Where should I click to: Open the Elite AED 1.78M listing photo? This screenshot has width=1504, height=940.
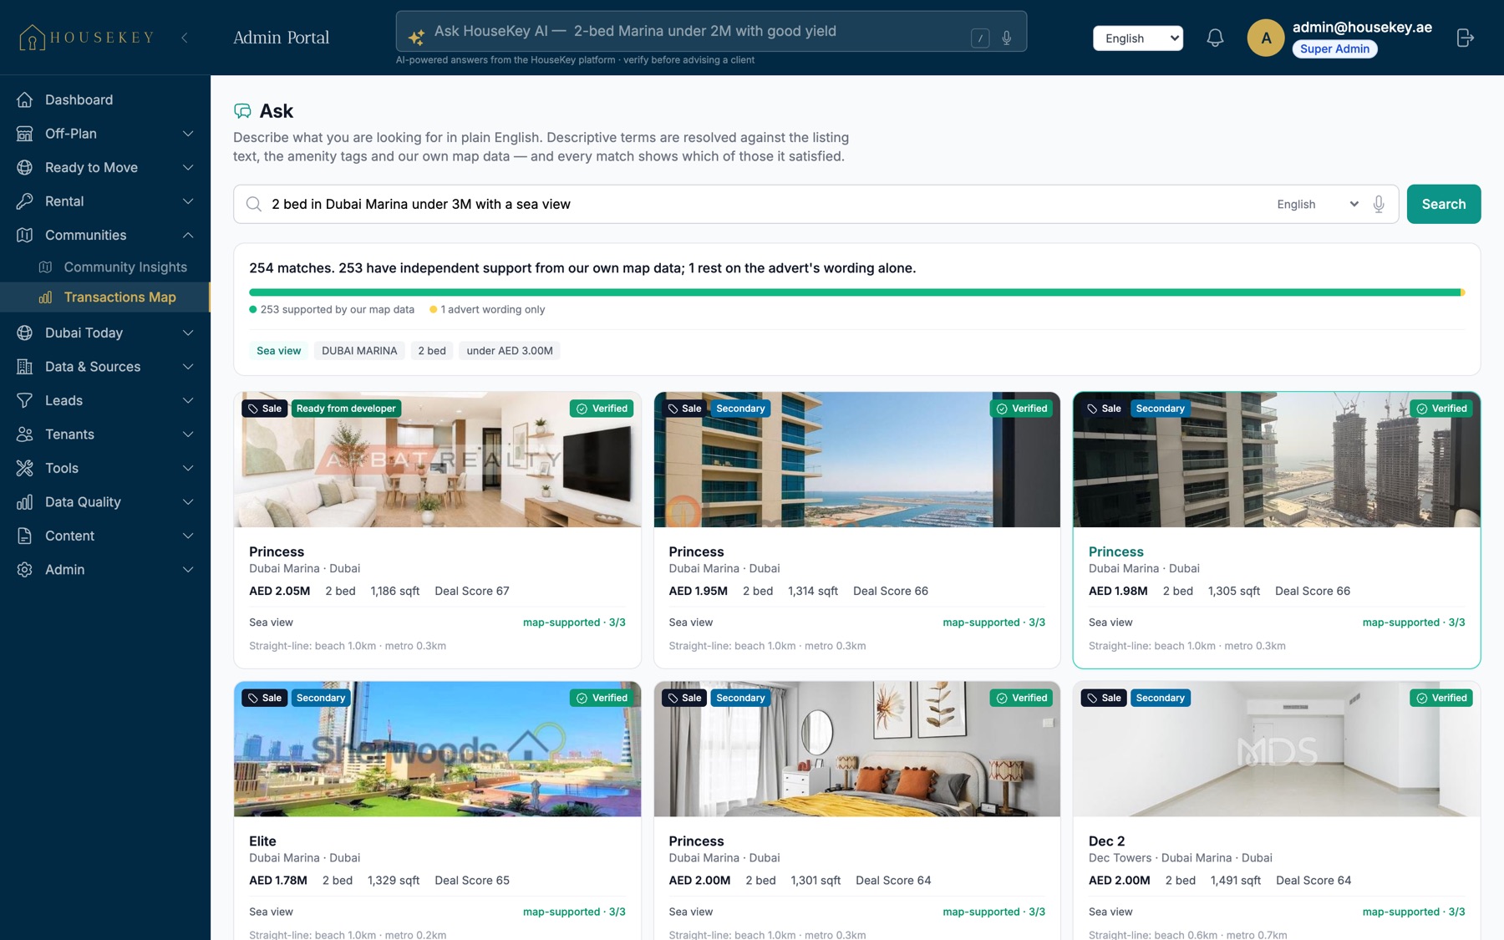(x=437, y=749)
